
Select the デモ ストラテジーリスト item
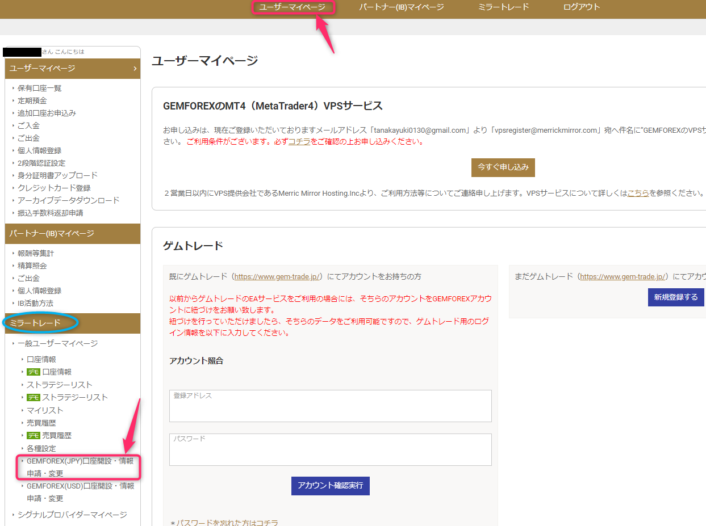point(67,397)
